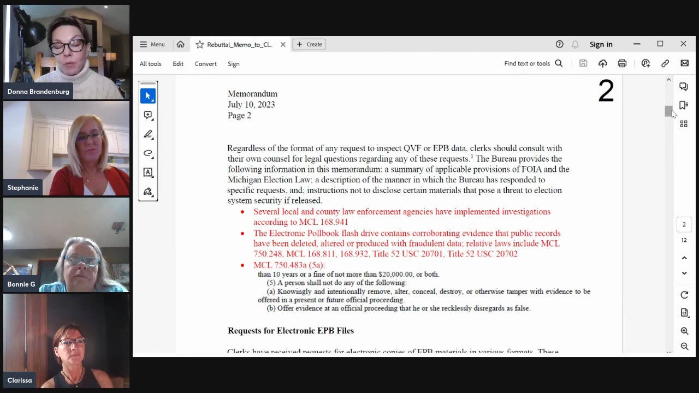Viewport: 699px width, 393px height.
Task: Go to the previous page arrow
Action: [x=684, y=258]
